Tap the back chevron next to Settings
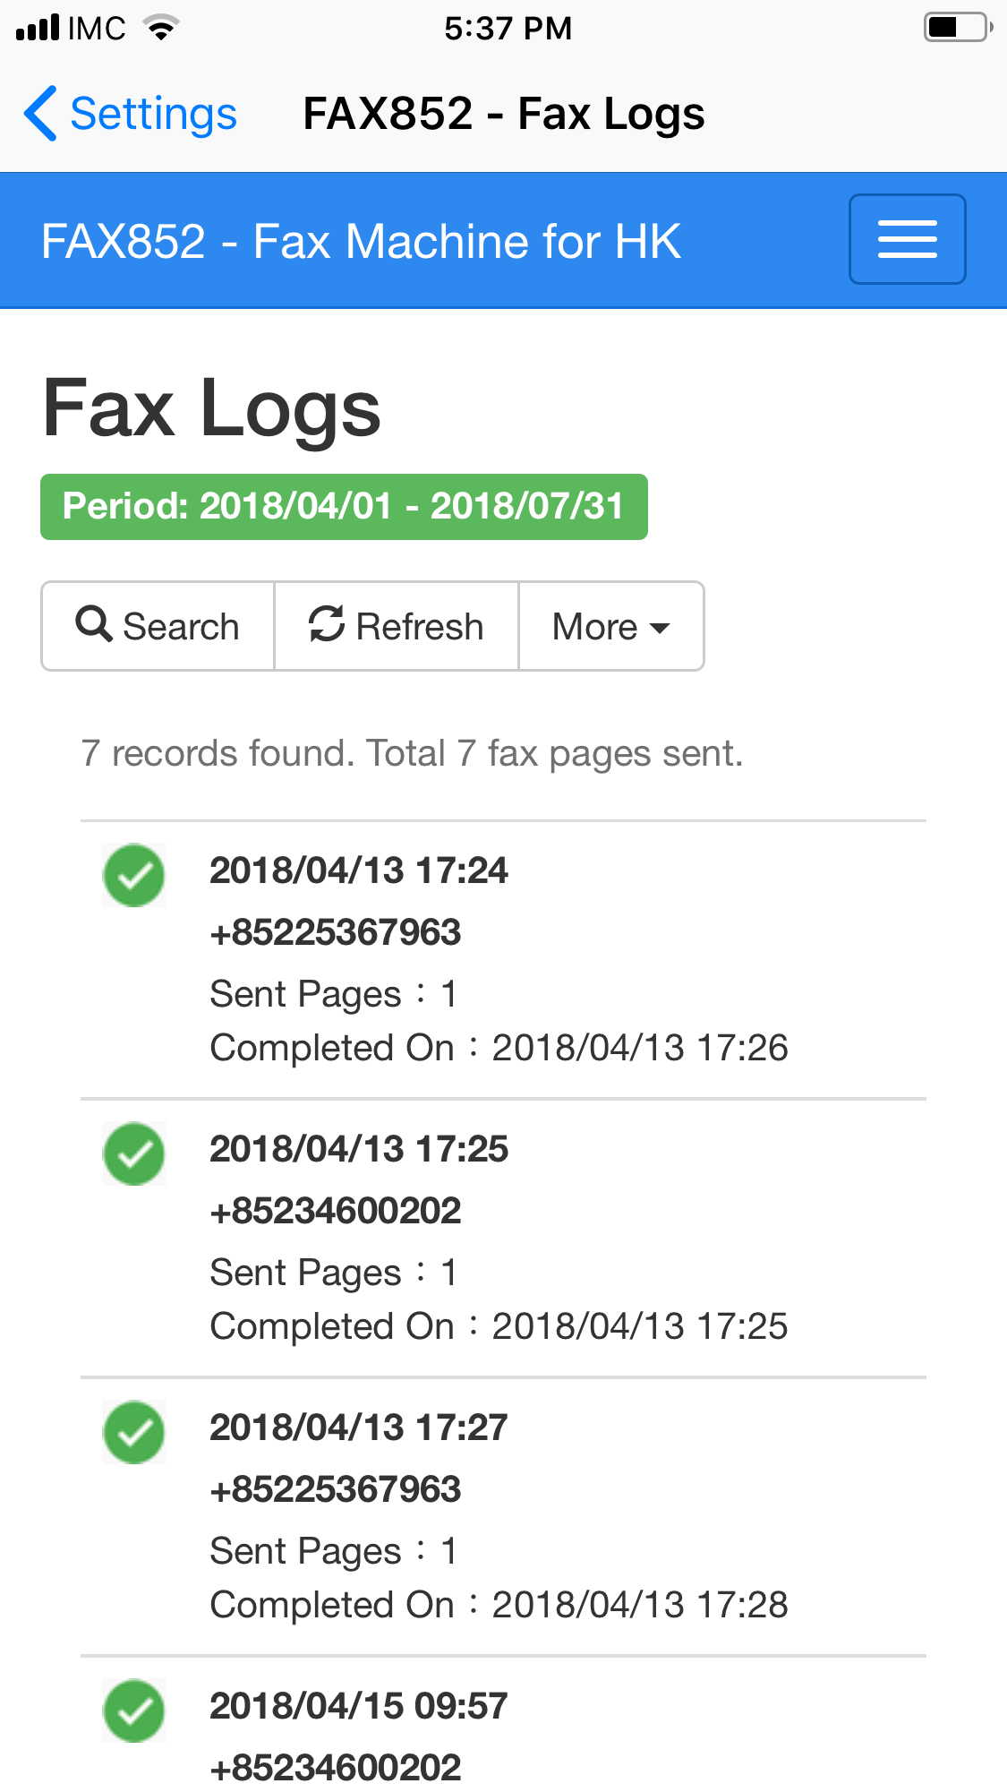Screen dimensions: 1007x1792 point(40,114)
